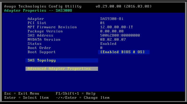Click the Adapter label
Viewport: 187px width, 104px height.
[36, 19]
